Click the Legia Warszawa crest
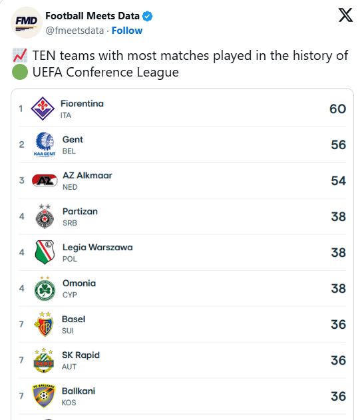Image resolution: width=362 pixels, height=420 pixels. [x=45, y=252]
